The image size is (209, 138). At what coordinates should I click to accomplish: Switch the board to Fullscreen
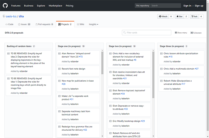pos(196,33)
